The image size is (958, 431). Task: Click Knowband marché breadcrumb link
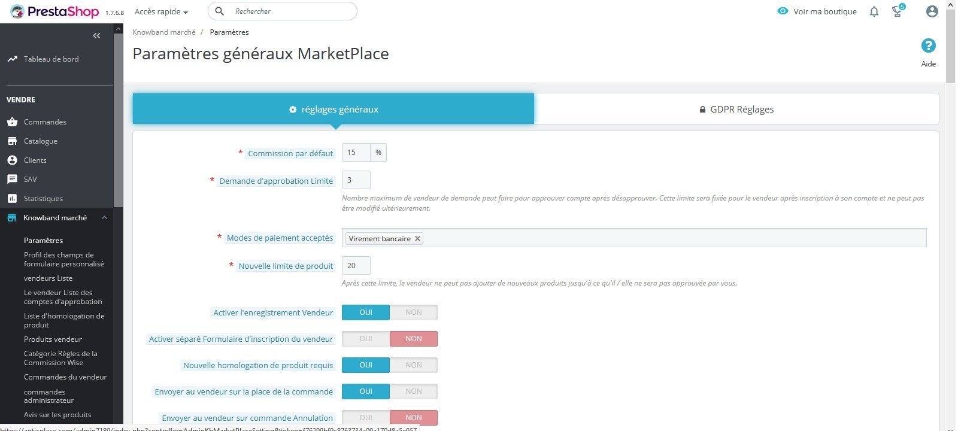tap(164, 32)
